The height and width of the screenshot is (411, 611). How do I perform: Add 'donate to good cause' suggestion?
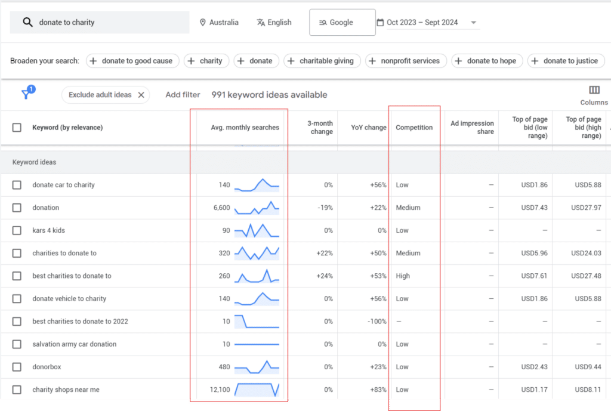tap(132, 61)
